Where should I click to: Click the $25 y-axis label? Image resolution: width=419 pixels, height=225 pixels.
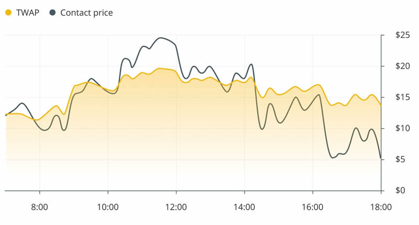click(x=402, y=35)
